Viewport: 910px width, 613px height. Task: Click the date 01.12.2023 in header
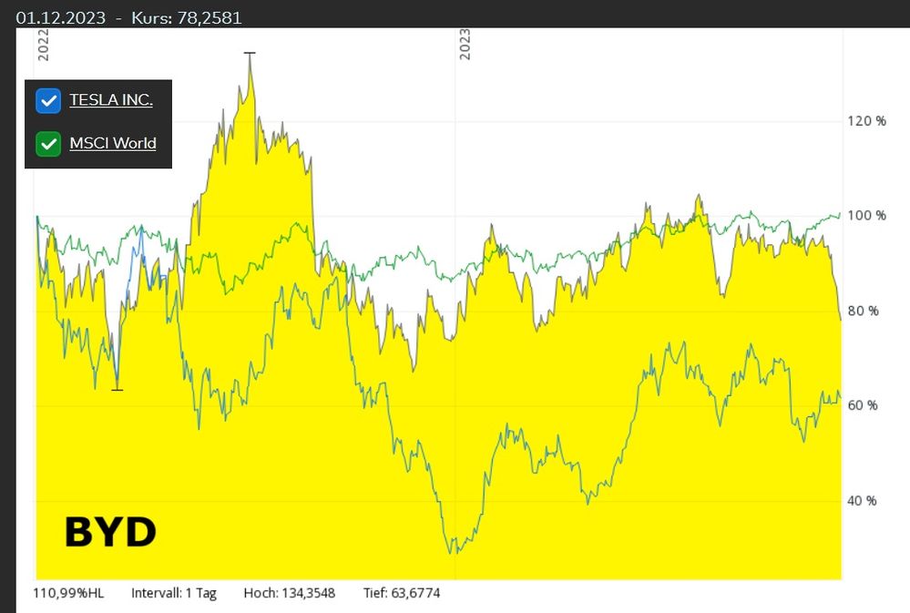pos(61,18)
